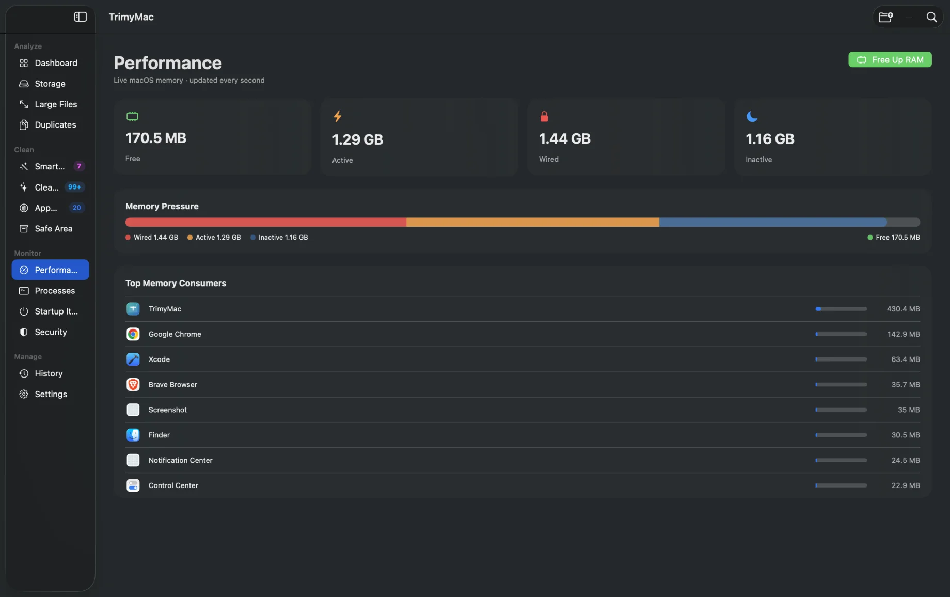950x597 pixels.
Task: Click the History clock icon
Action: (x=24, y=373)
